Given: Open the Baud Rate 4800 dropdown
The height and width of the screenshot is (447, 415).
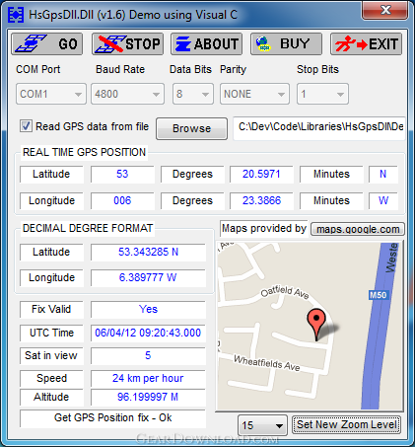Looking at the screenshot, I should tap(127, 94).
